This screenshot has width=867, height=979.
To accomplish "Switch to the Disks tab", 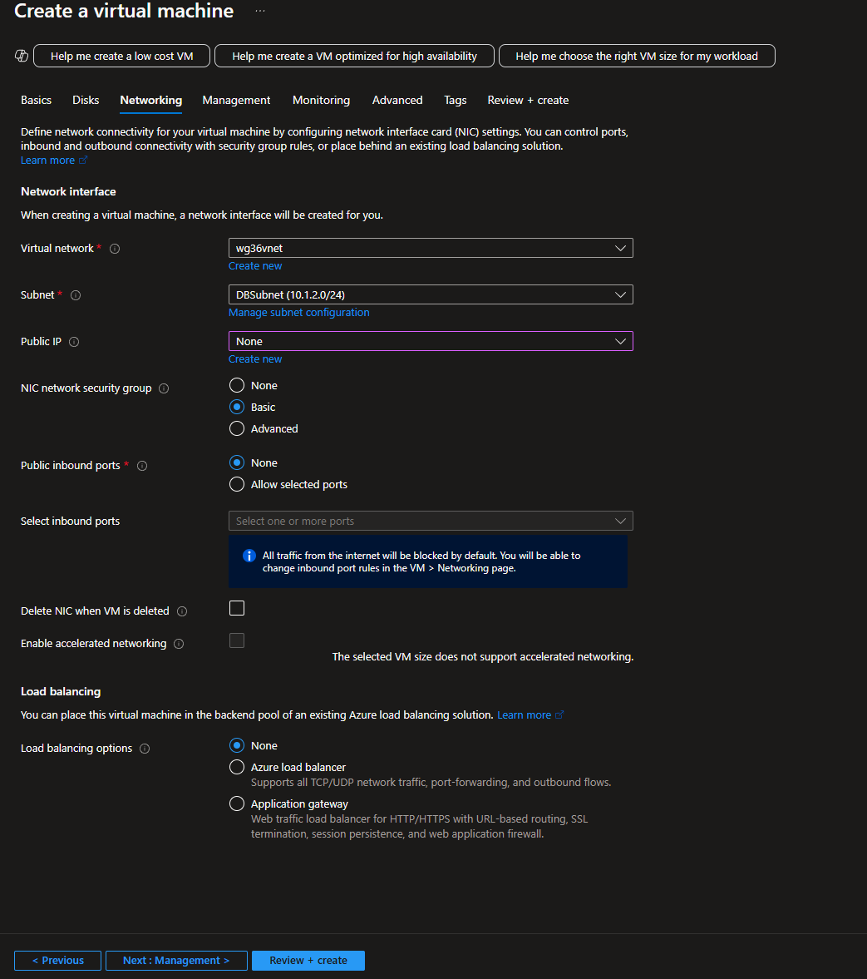I will pyautogui.click(x=86, y=100).
